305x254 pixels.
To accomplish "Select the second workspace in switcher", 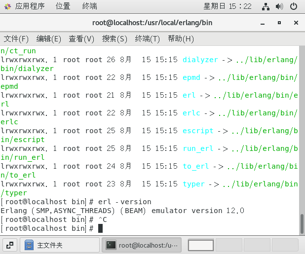I will (x=229, y=245).
